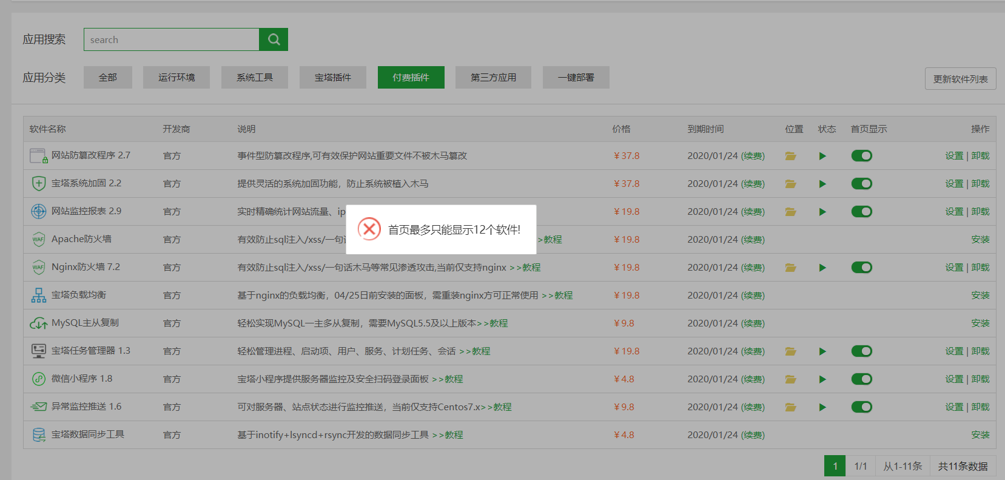Image resolution: width=1005 pixels, height=480 pixels.
Task: Toggle homepage display for 微信小程序
Action: point(862,379)
